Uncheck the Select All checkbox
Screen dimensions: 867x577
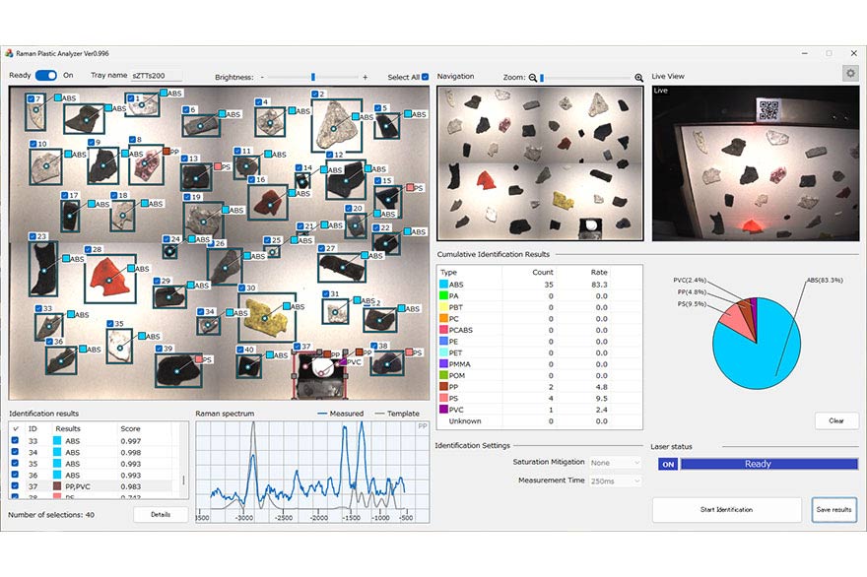(x=425, y=77)
